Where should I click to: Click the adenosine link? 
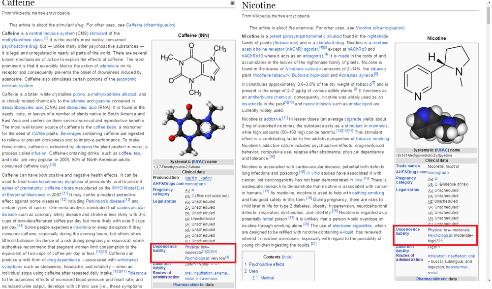[x=109, y=66]
